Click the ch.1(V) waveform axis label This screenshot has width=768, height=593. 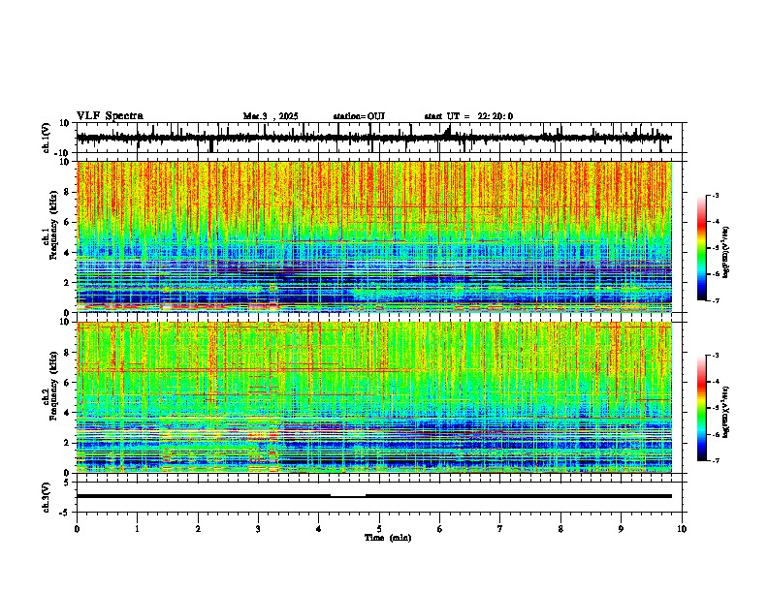47,138
